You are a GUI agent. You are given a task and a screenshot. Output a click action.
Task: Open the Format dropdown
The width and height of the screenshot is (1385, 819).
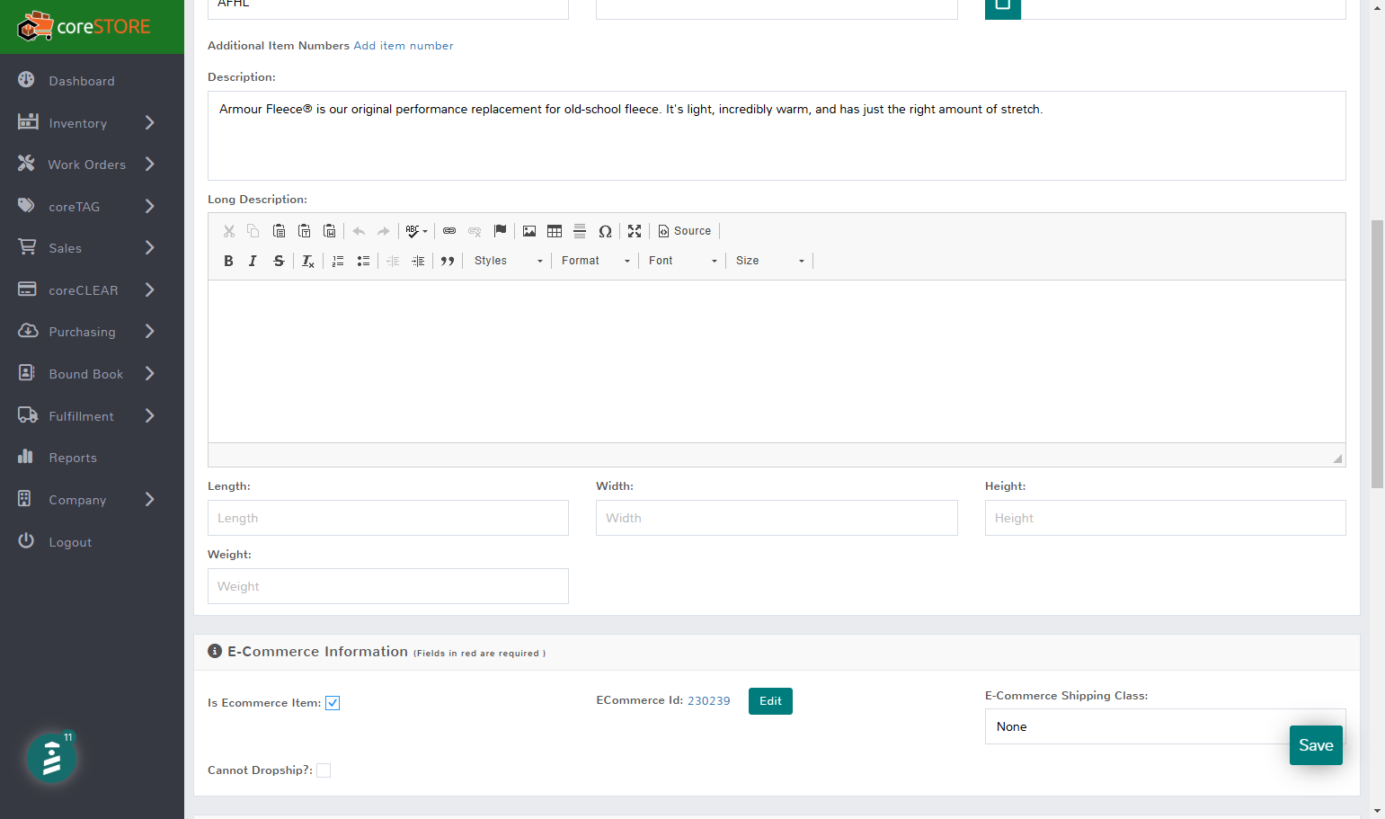click(x=595, y=261)
